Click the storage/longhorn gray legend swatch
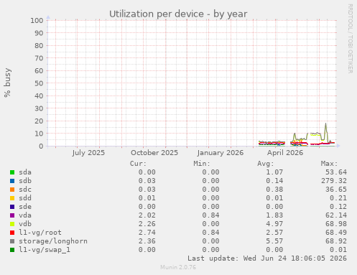Screen dimensions: 357x275 [12, 241]
